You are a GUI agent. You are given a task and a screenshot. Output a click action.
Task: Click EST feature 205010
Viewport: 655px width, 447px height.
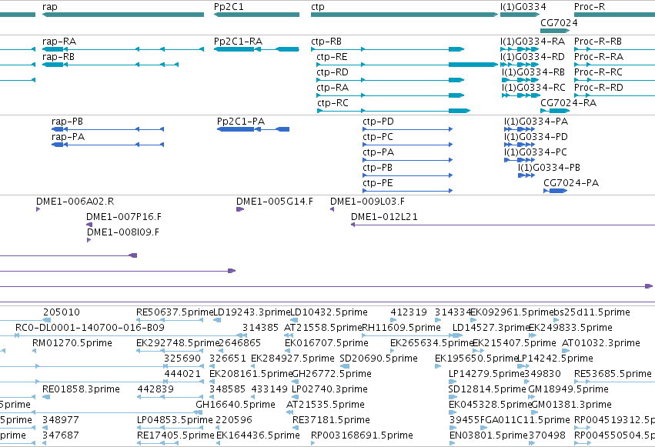[x=62, y=312]
